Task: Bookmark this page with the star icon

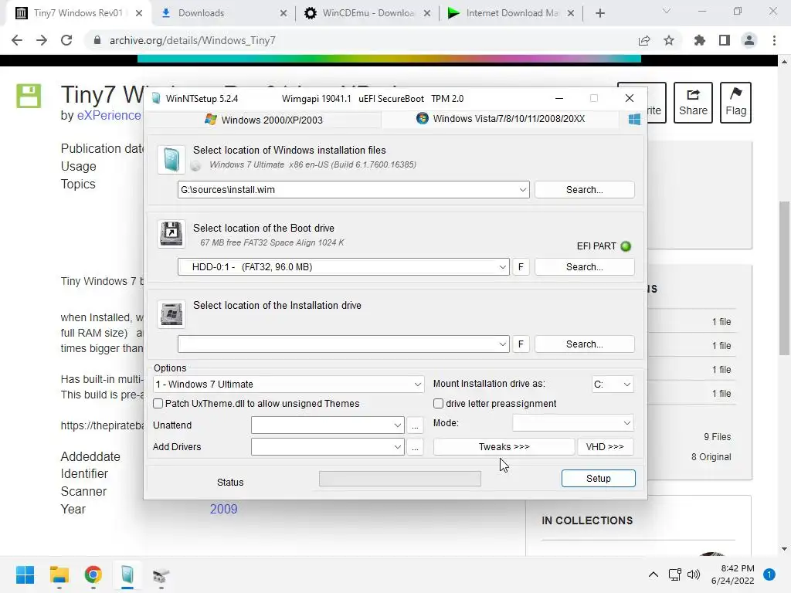Action: 669,40
